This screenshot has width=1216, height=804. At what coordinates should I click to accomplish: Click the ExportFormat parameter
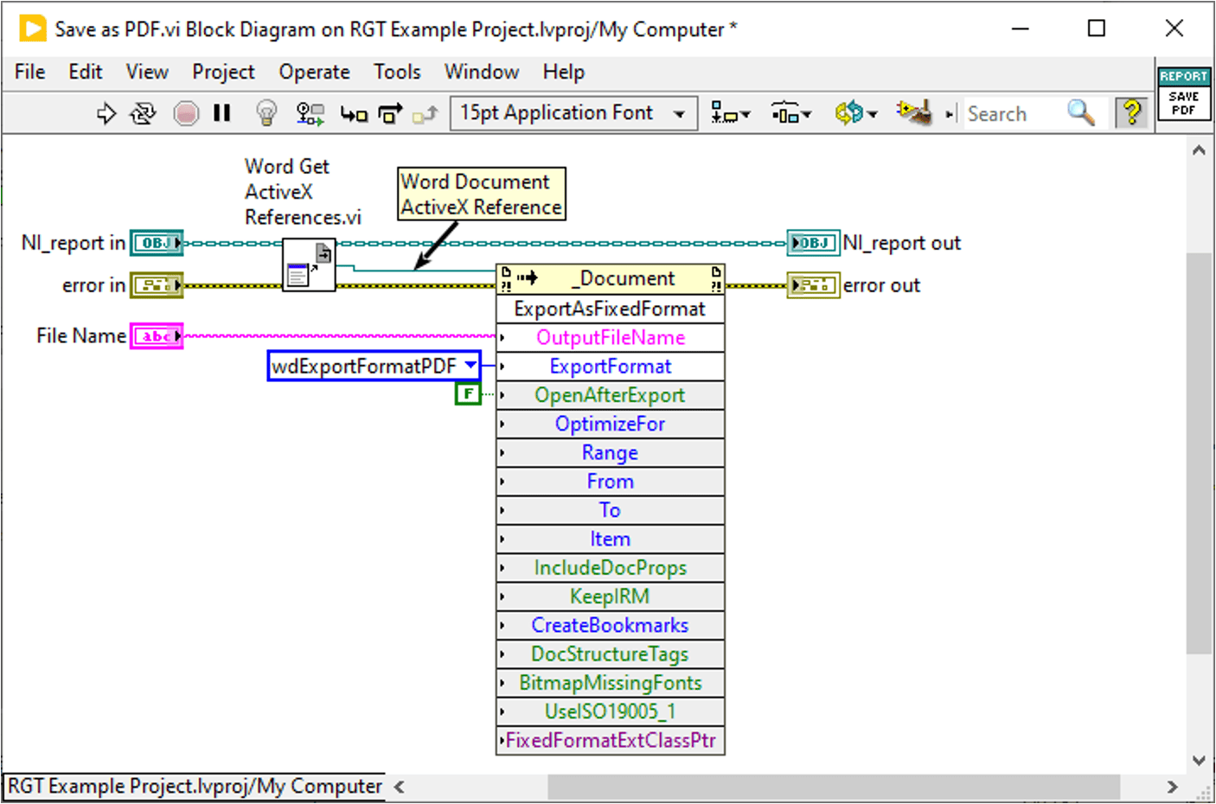pos(611,367)
